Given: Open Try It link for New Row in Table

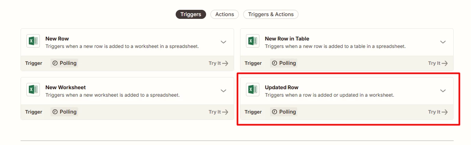Looking at the screenshot, I should 438,63.
